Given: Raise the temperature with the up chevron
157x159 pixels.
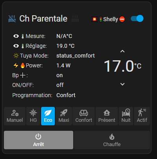Looking at the screenshot, I should pyautogui.click(x=123, y=51).
